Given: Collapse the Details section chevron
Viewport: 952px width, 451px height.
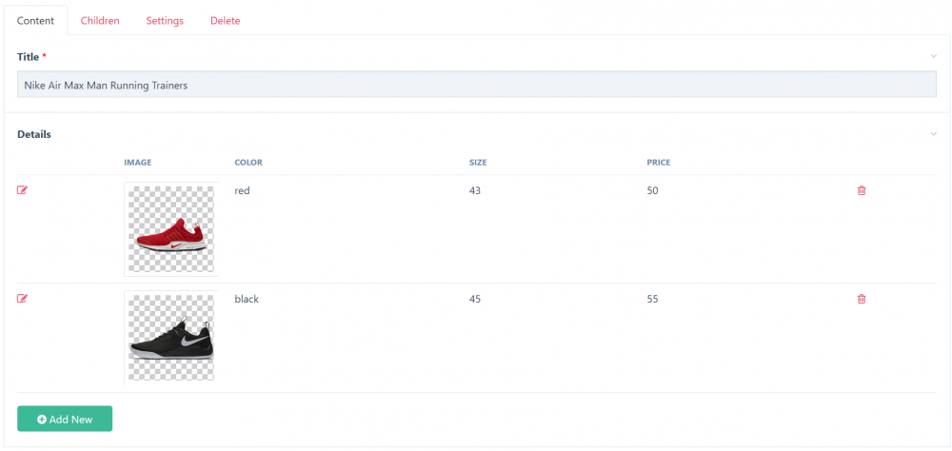Looking at the screenshot, I should (x=933, y=134).
